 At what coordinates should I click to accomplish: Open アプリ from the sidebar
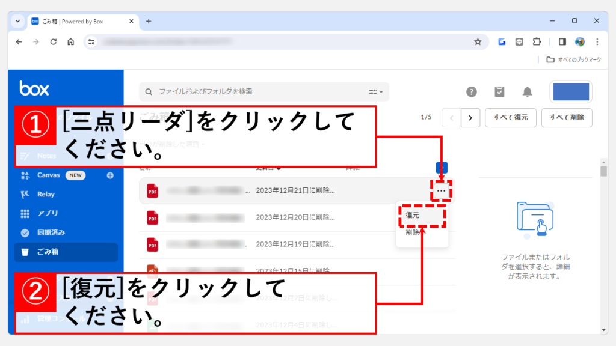(48, 213)
